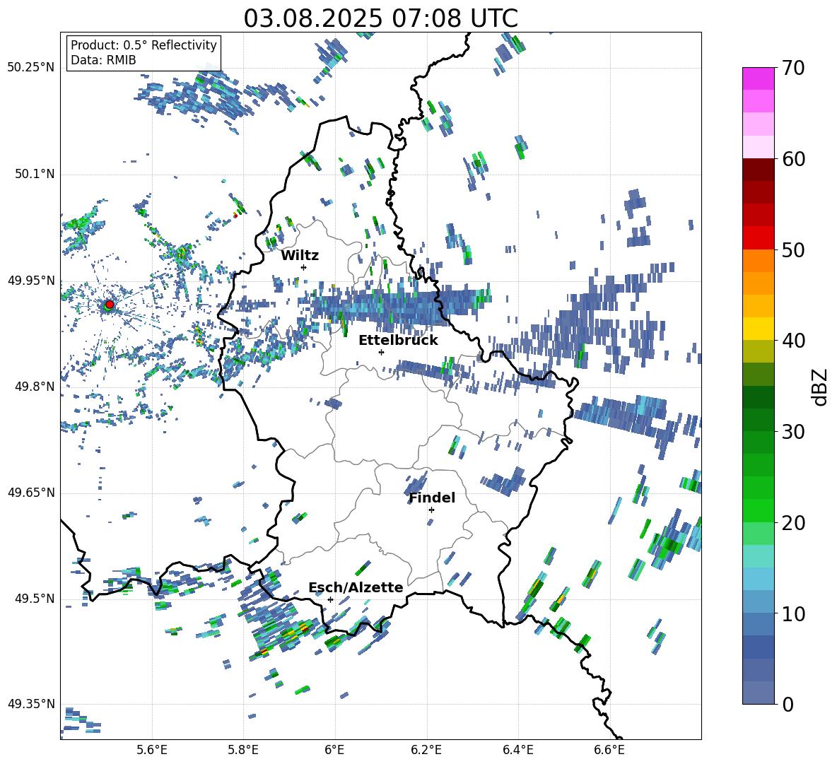This screenshot has height=764, width=837.
Task: Click the Wiltz city label
Action: [300, 256]
